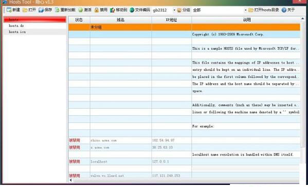
Task: Open hosts directory via 打开hosts目录
Action: [x=264, y=10]
